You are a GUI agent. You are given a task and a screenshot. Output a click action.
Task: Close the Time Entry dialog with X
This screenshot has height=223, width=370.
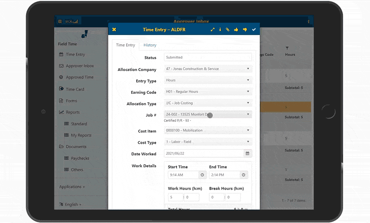click(x=114, y=29)
